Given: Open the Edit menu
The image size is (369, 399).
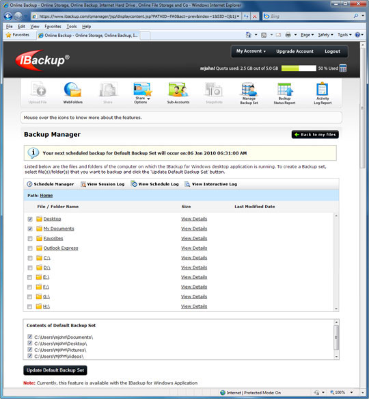Looking at the screenshot, I should pos(21,27).
